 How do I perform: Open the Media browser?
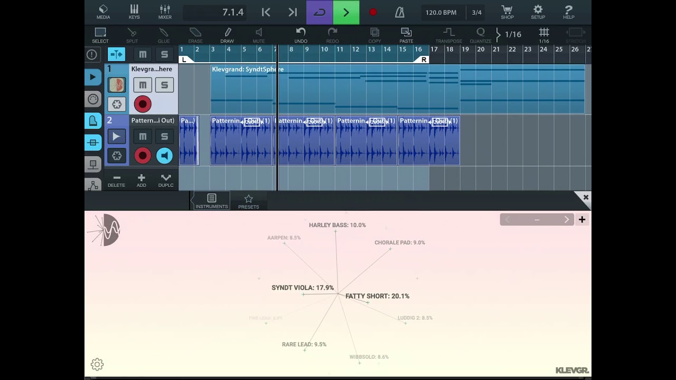[103, 12]
